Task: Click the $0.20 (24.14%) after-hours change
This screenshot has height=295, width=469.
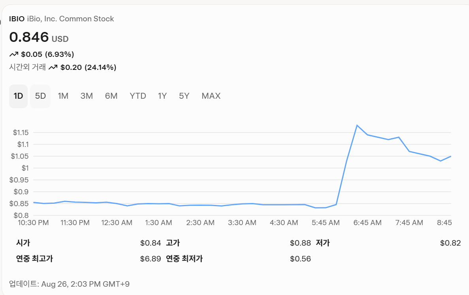Action: click(88, 68)
